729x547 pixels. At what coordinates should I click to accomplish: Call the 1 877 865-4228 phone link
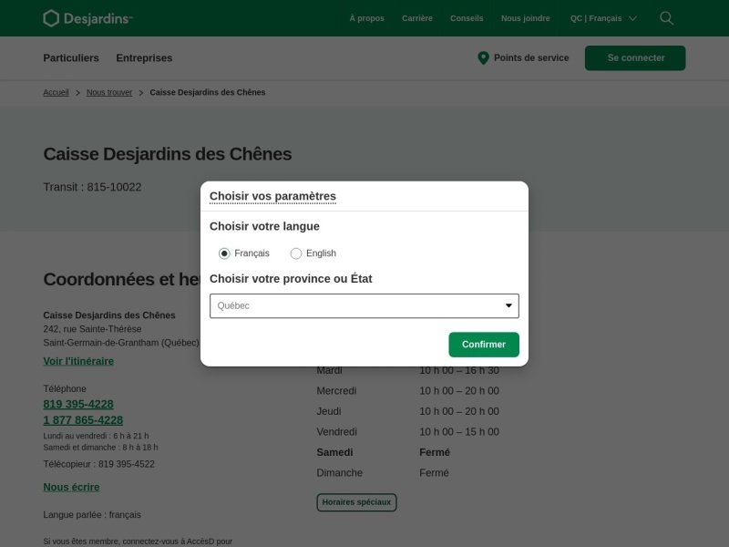point(83,420)
